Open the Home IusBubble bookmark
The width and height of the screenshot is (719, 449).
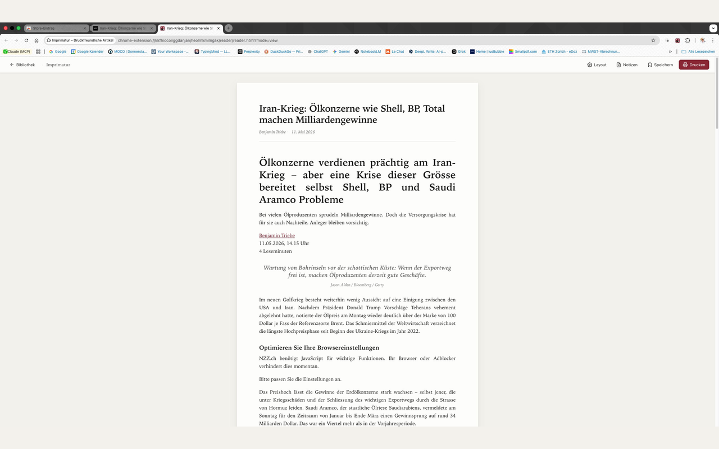click(487, 51)
